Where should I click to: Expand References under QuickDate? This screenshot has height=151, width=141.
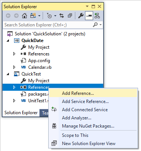(14, 54)
